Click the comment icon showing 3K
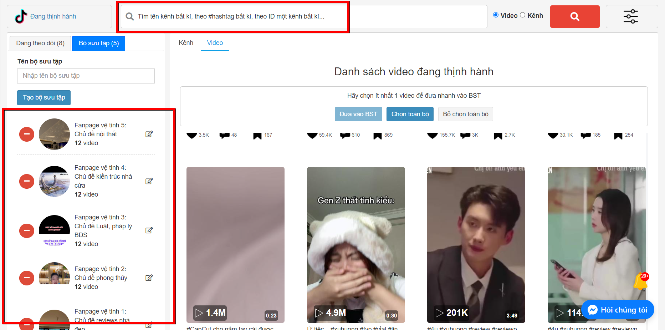 465,136
